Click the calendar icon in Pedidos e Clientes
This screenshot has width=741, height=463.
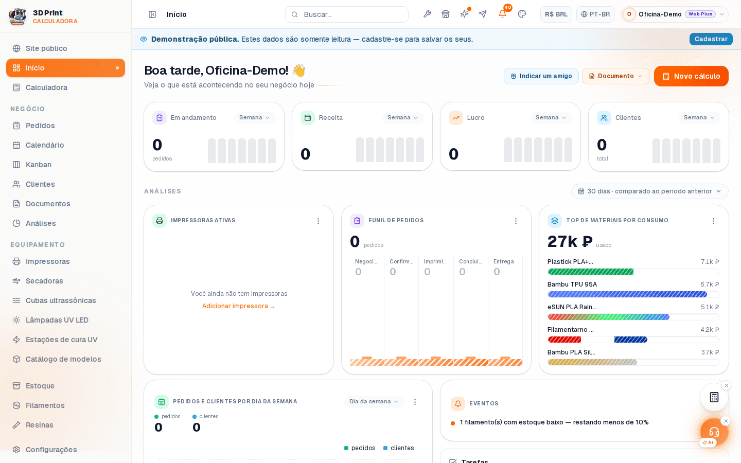click(162, 402)
